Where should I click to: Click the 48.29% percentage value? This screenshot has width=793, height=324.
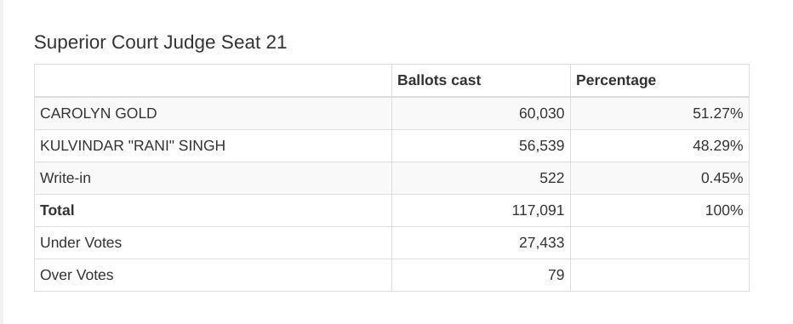click(x=717, y=145)
